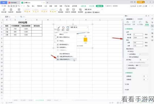Switch to the Chart Tools (图表工具) ribbon tab

click(x=100, y=6)
